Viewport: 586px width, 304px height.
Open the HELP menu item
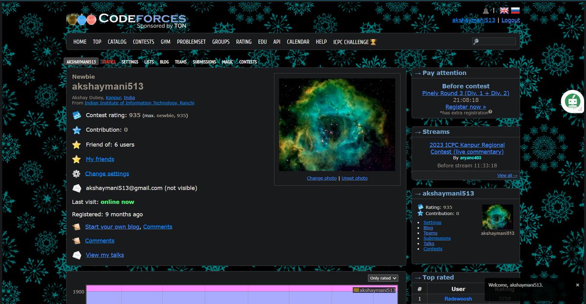[321, 42]
